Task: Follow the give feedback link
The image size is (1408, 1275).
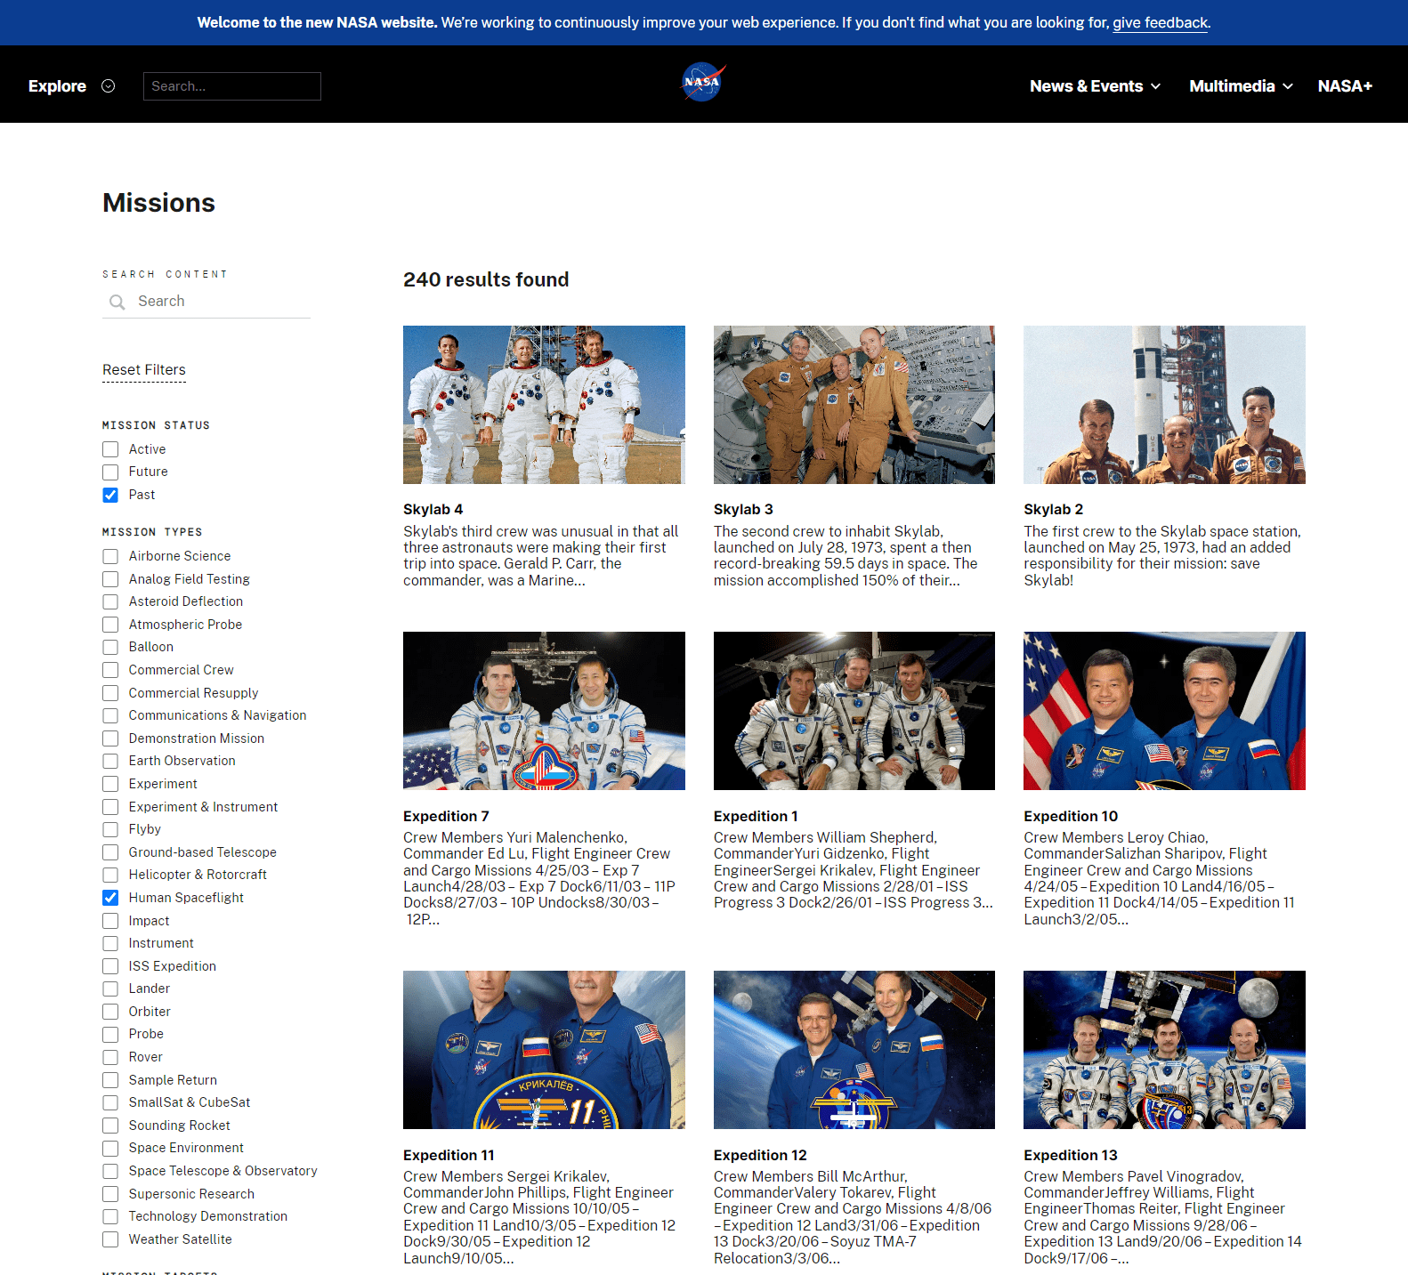Action: (1160, 22)
